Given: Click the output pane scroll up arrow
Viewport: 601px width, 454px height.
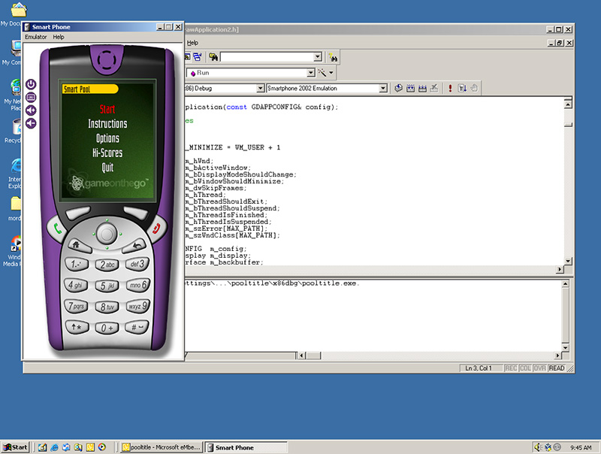Looking at the screenshot, I should [x=566, y=284].
